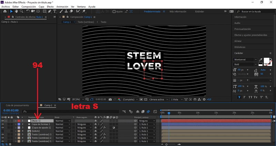Open the Cámara activa view dropdown
The height and width of the screenshot is (146, 276).
[x=158, y=99]
